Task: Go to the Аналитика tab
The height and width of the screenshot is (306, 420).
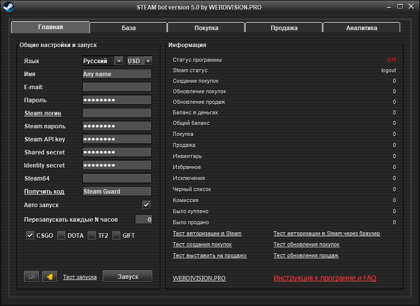Action: pyautogui.click(x=361, y=28)
